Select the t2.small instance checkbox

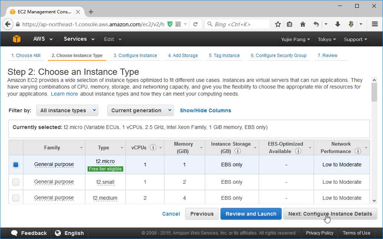[16, 182]
